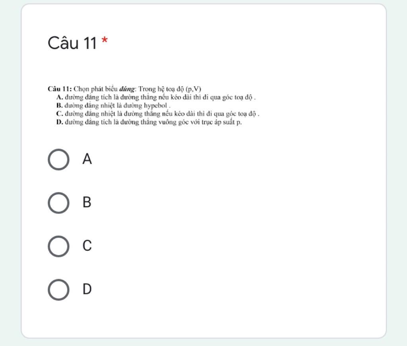The image size is (407, 346).
Task: Click the bold "D." marker in statement list
Action: 60,122
